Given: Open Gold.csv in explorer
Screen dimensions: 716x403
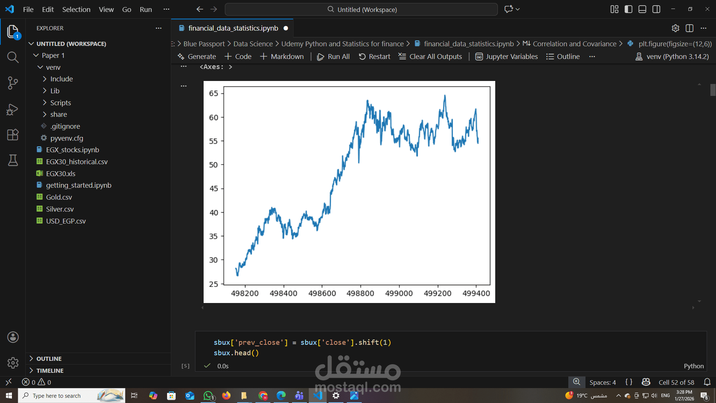Looking at the screenshot, I should coord(59,197).
